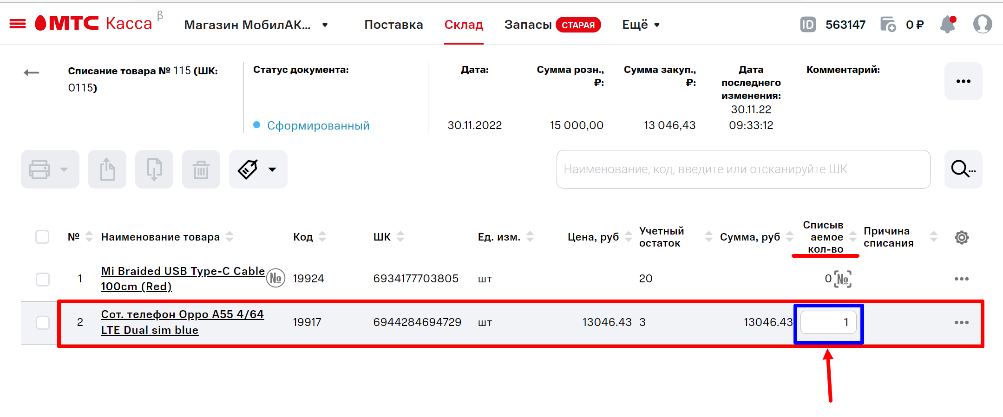This screenshot has width=1003, height=417.
Task: Open the user profile avatar
Action: tap(983, 24)
